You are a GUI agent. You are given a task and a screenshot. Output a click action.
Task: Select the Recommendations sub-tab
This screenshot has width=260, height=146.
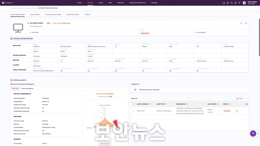[x=27, y=89]
